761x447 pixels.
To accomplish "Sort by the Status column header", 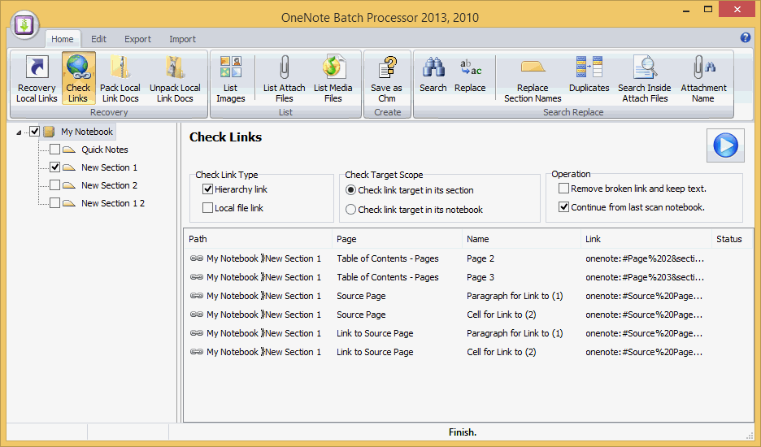I will 733,239.
